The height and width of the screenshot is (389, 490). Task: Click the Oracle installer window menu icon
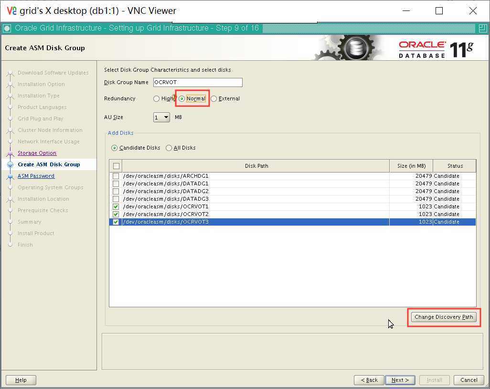pyautogui.click(x=7, y=29)
